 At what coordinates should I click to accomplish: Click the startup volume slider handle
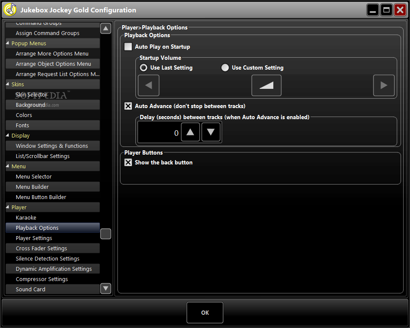(266, 85)
